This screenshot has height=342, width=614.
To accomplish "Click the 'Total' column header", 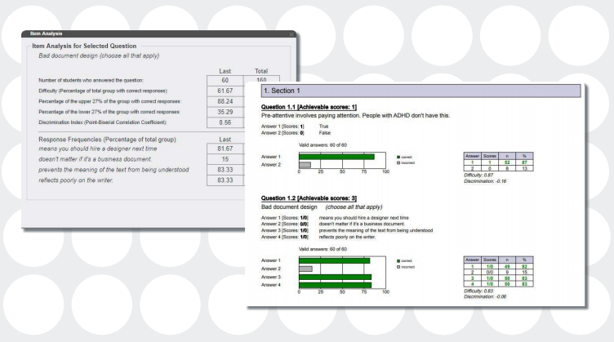I will pyautogui.click(x=261, y=71).
